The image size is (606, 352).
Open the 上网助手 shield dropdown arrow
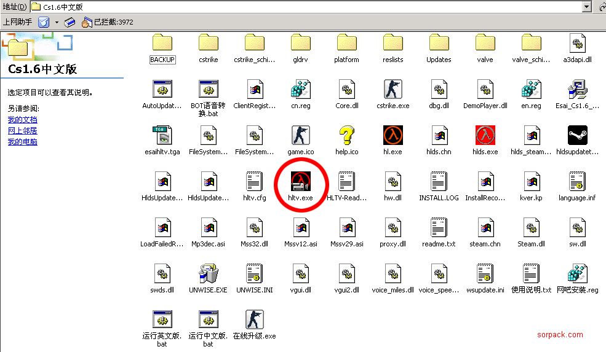coord(57,22)
